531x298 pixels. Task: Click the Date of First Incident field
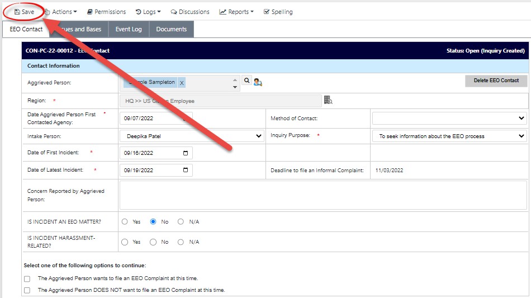click(x=156, y=153)
